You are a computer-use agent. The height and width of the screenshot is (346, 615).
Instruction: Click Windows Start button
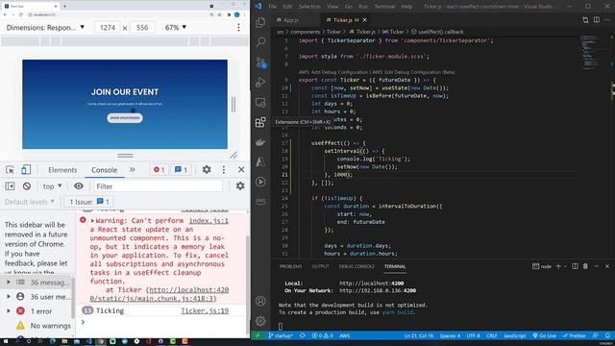pyautogui.click(x=6, y=342)
